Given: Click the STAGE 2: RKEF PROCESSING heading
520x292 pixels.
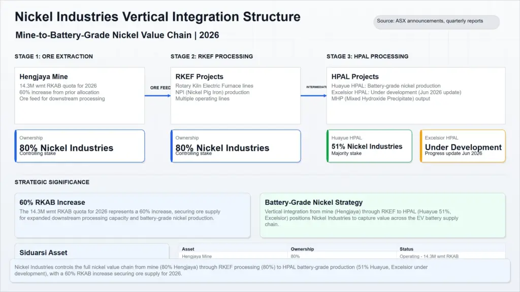Looking at the screenshot, I should click(x=212, y=56).
